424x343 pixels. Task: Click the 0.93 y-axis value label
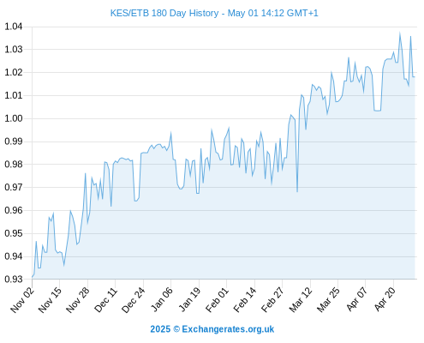tap(14, 280)
